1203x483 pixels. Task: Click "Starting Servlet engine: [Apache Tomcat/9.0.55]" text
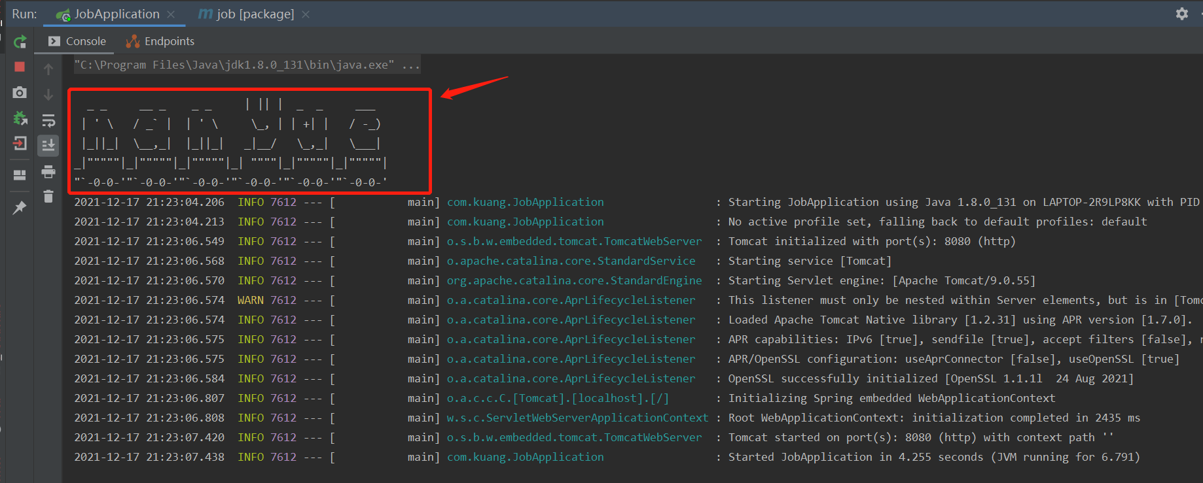tap(882, 280)
